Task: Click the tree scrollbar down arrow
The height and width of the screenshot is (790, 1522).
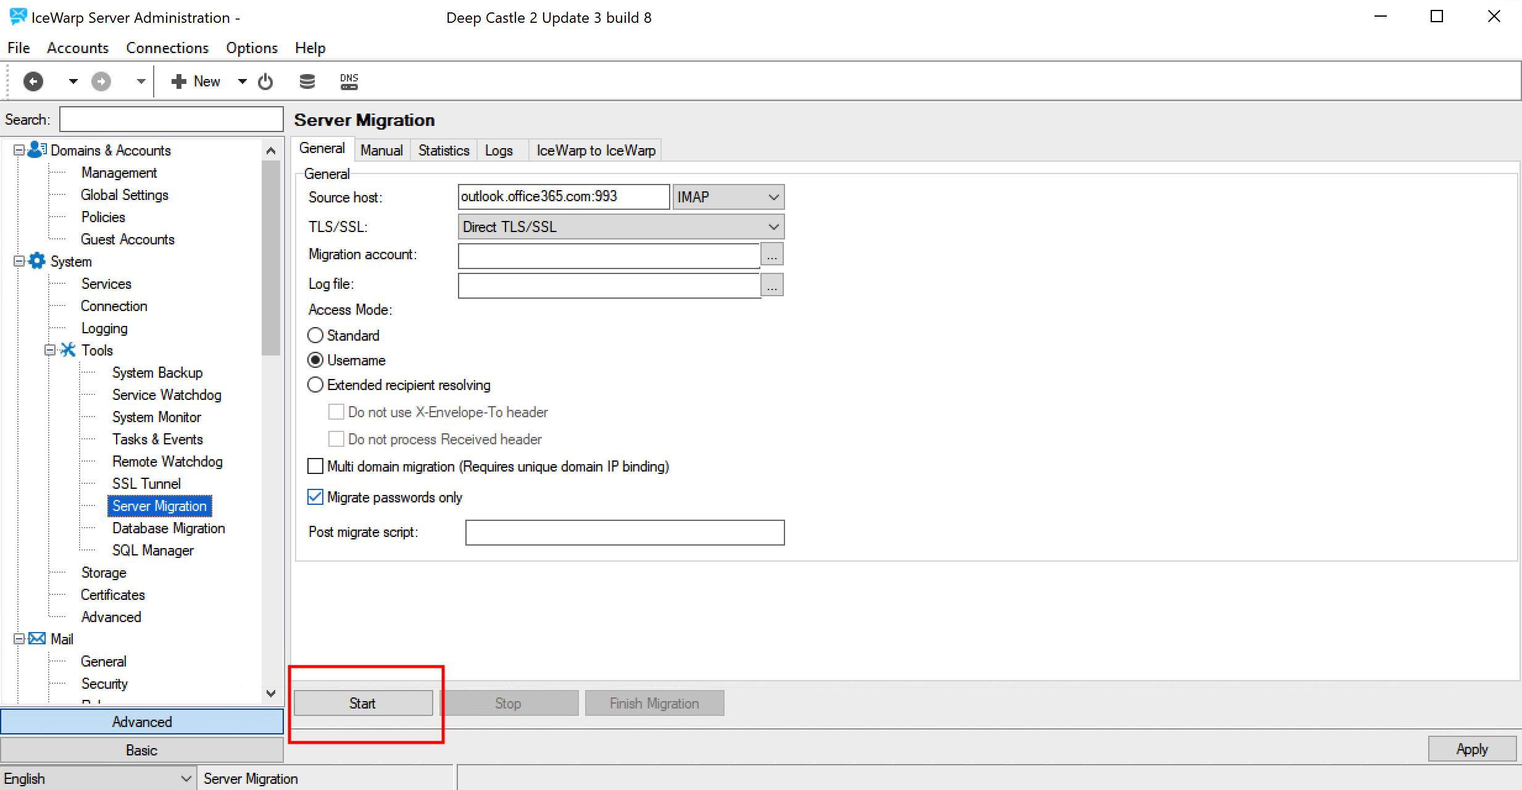Action: click(271, 693)
